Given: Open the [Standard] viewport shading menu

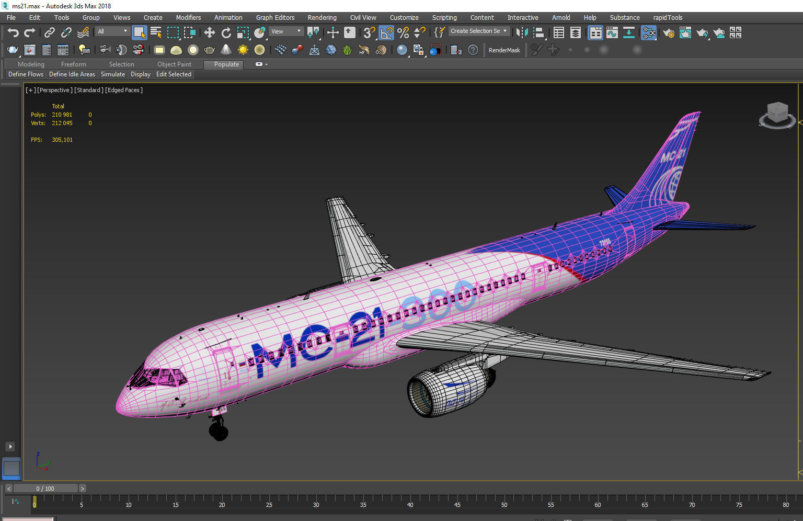Looking at the screenshot, I should (x=88, y=90).
